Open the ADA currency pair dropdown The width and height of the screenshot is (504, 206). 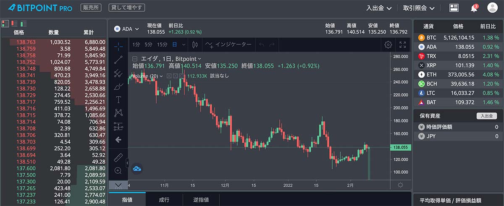point(126,29)
